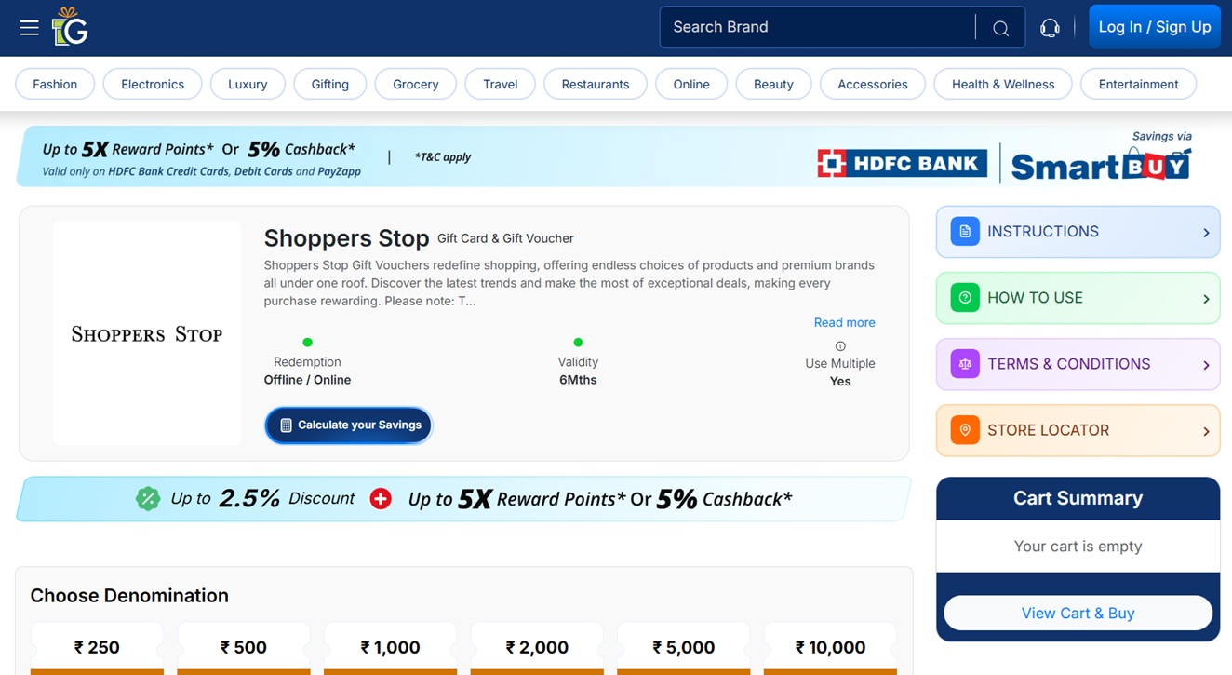The width and height of the screenshot is (1232, 675).
Task: Choose the ₹ 1,000 denomination
Action: click(x=390, y=648)
